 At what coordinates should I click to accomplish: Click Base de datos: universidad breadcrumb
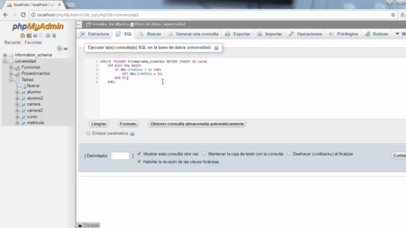coord(160,24)
